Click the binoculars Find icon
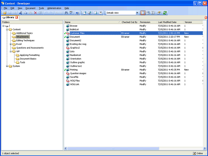Viewport: 208px width, 156px height. click(x=66, y=13)
